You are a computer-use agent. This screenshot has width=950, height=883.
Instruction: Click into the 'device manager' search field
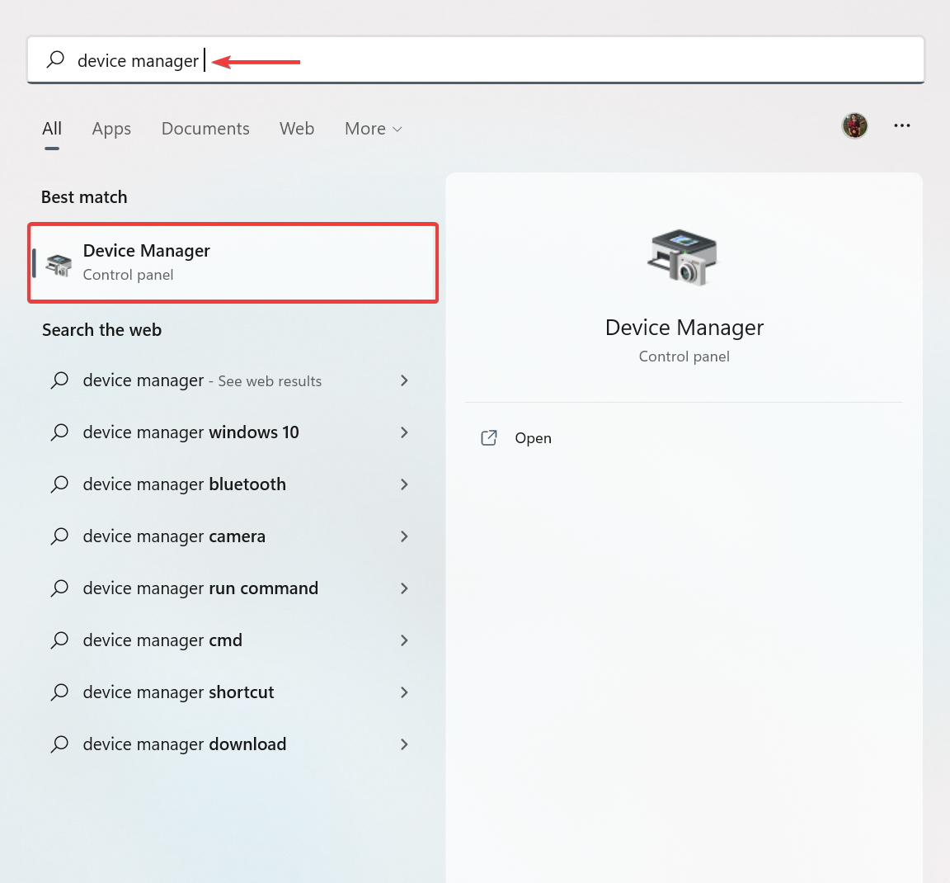point(476,59)
